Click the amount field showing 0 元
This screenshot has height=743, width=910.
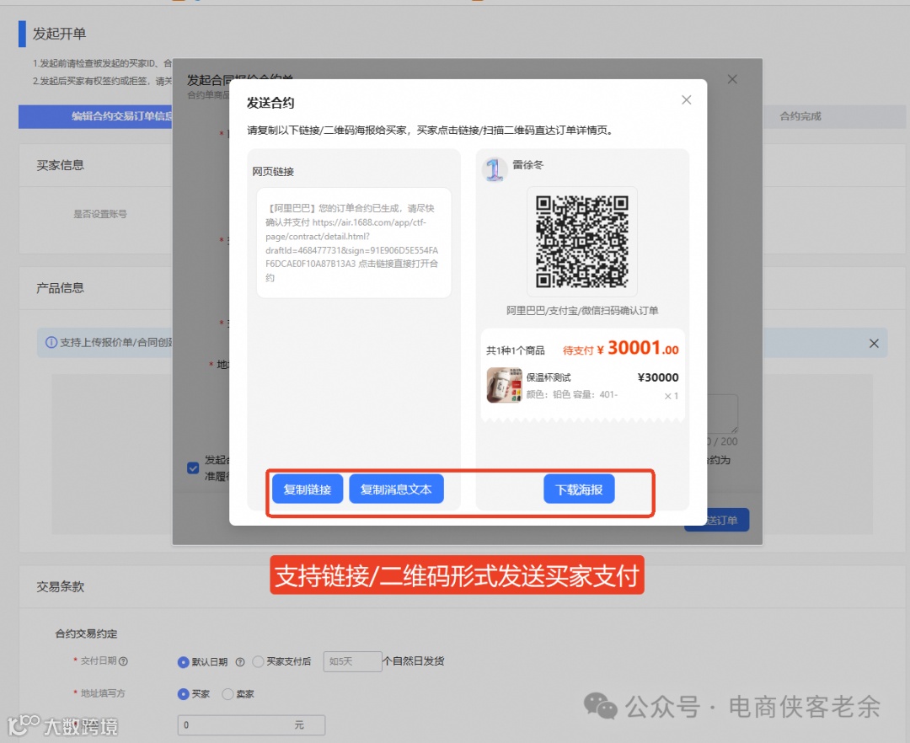point(251,725)
